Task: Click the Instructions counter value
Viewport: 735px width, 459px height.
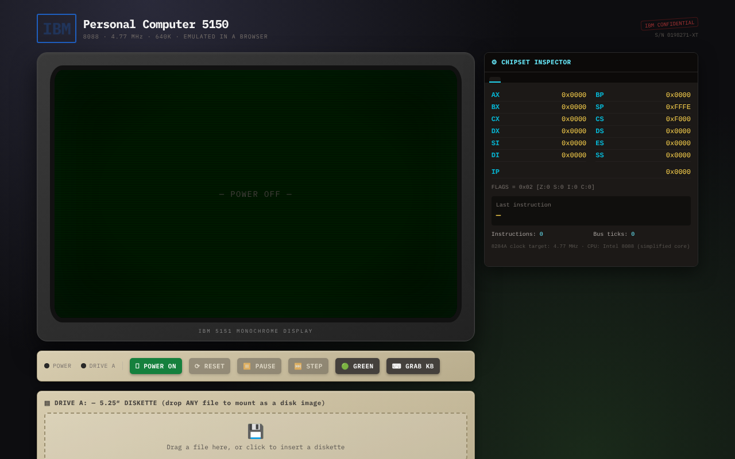Action: pos(541,234)
